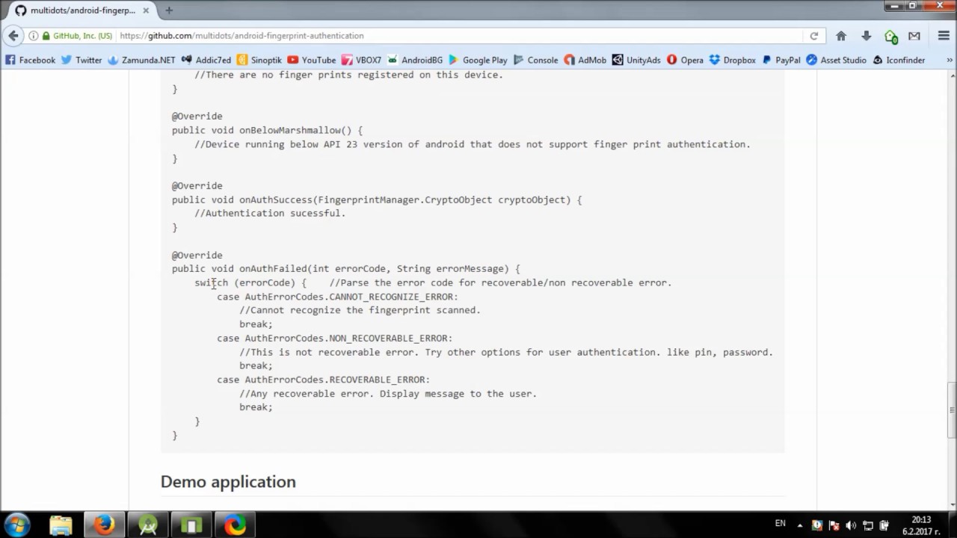957x538 pixels.
Task: Open the network tray icon
Action: coord(868,525)
